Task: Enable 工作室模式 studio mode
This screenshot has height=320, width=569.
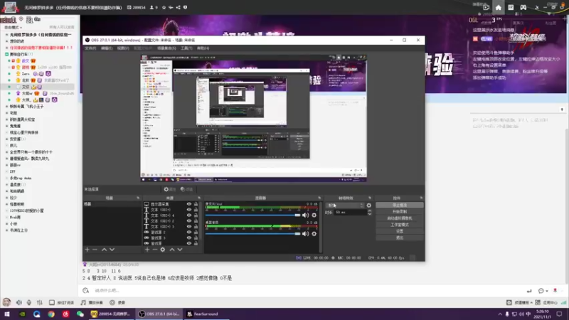Action: [x=400, y=225]
